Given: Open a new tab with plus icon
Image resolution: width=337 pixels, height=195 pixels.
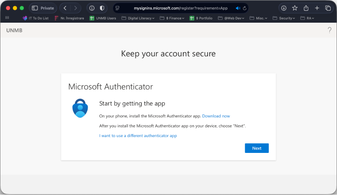Looking at the screenshot, I should (x=317, y=8).
